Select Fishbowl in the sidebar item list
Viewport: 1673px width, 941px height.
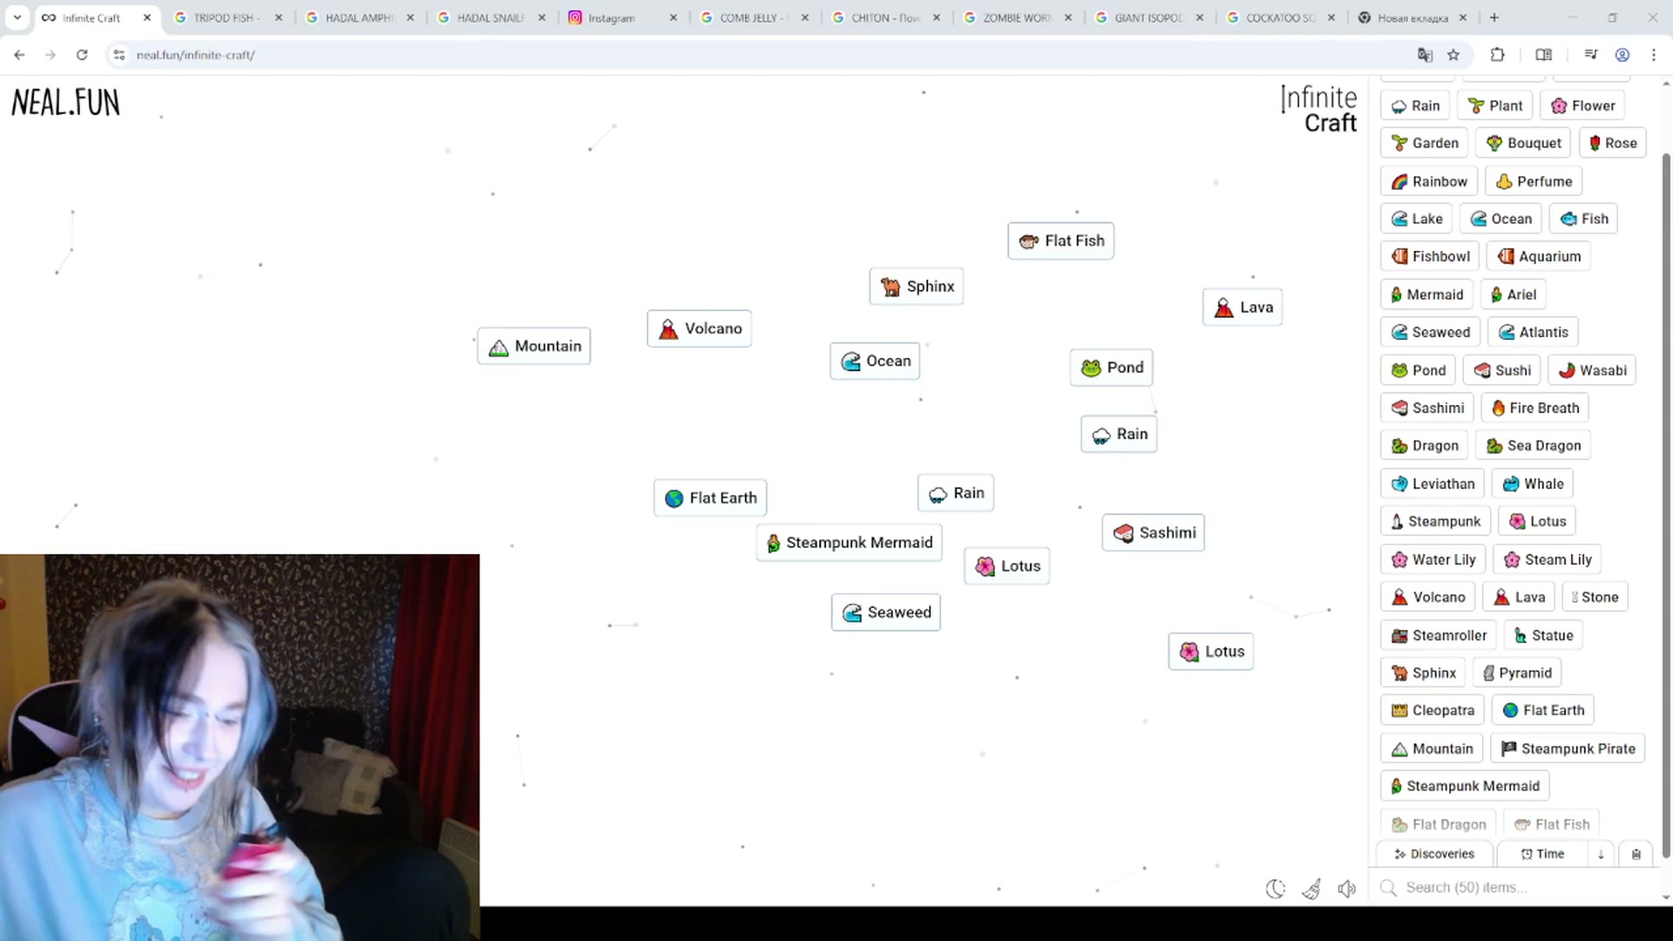click(1430, 256)
